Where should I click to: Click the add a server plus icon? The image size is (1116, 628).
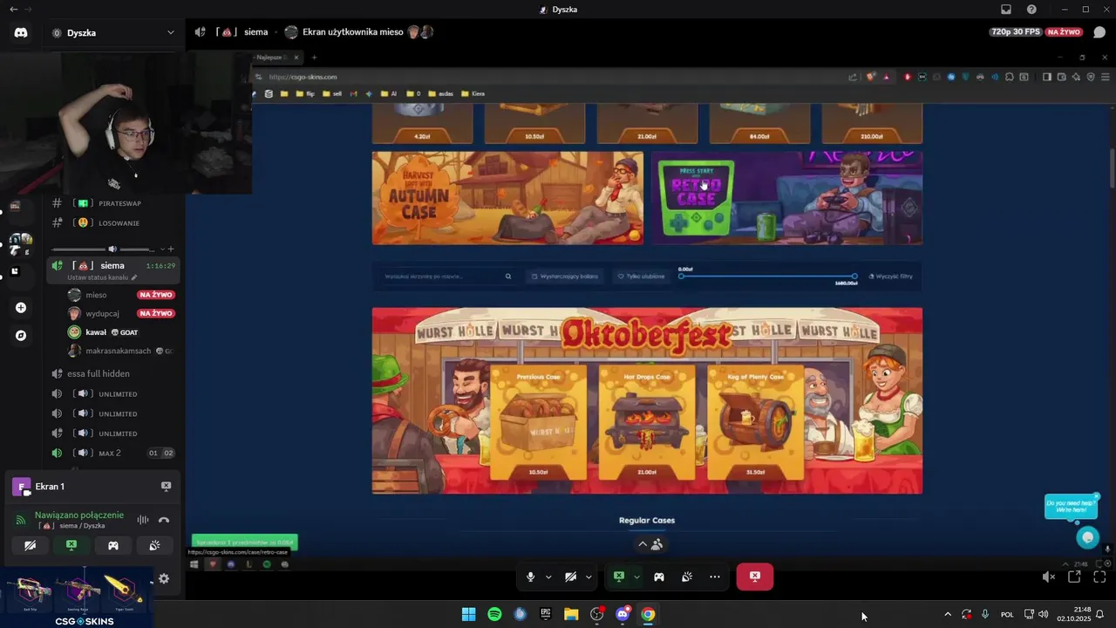coord(21,307)
